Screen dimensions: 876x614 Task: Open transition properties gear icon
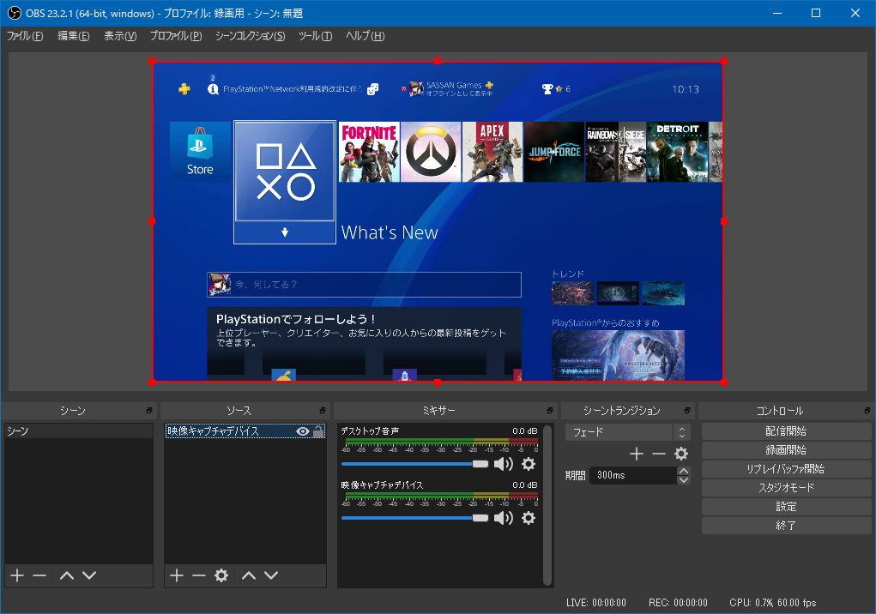point(681,454)
